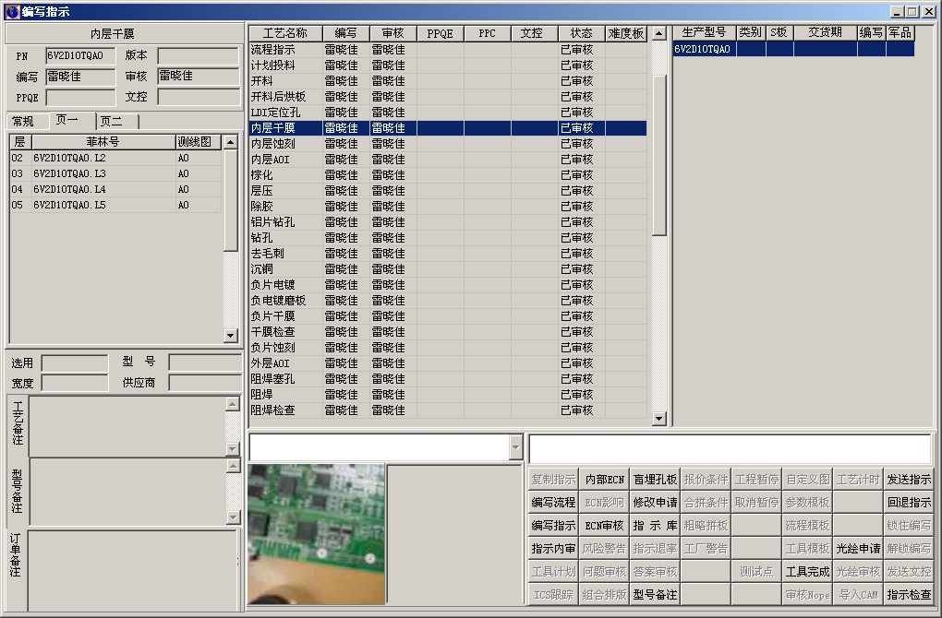
Task: Click the 订单备注 text area
Action: click(132, 571)
